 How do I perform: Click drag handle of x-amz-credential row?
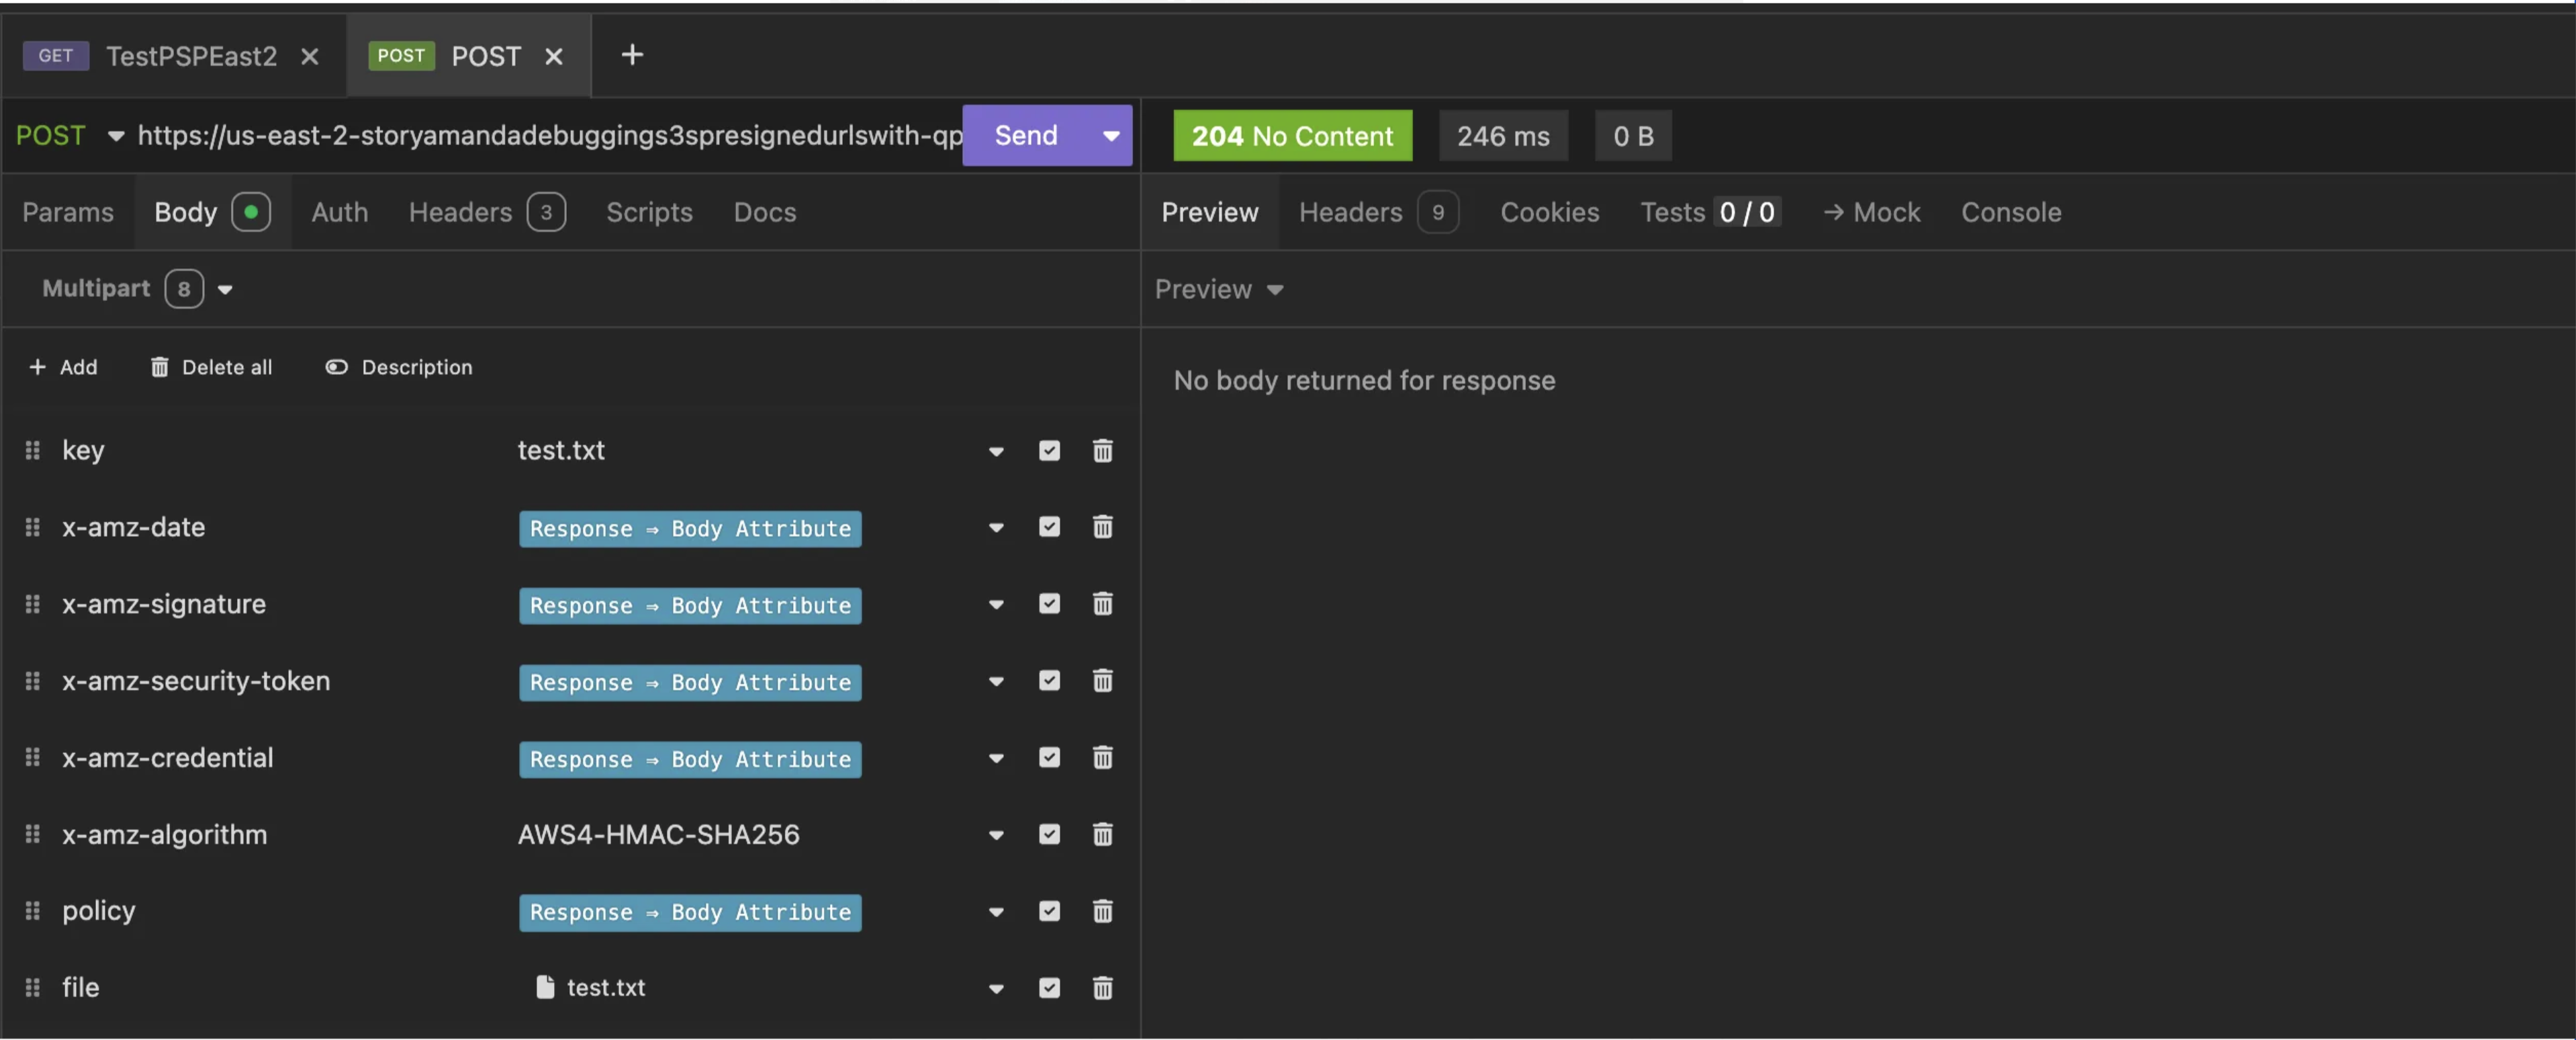click(33, 757)
